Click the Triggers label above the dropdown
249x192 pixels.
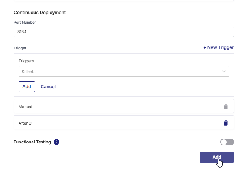coord(26,61)
